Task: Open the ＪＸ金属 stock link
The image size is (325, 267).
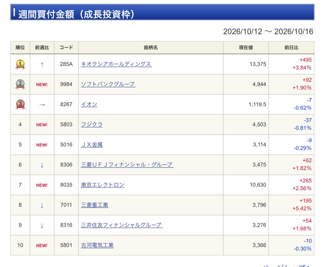Action: pos(92,145)
